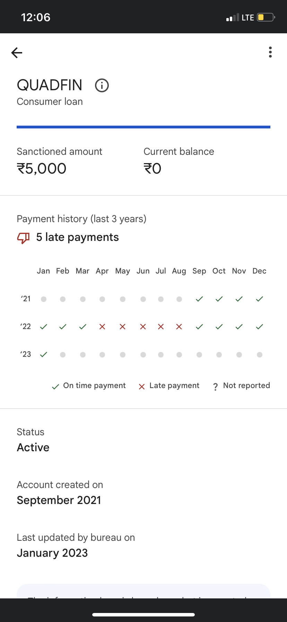
Task: Tap the back arrow icon
Action: click(x=17, y=52)
